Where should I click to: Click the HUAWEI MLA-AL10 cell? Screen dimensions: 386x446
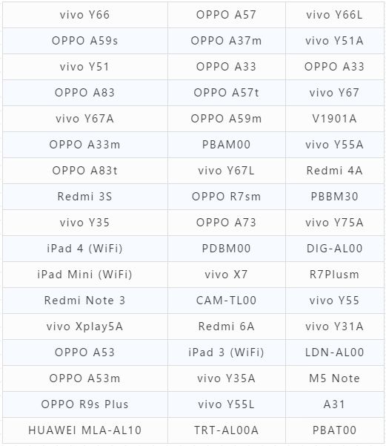[85, 430]
